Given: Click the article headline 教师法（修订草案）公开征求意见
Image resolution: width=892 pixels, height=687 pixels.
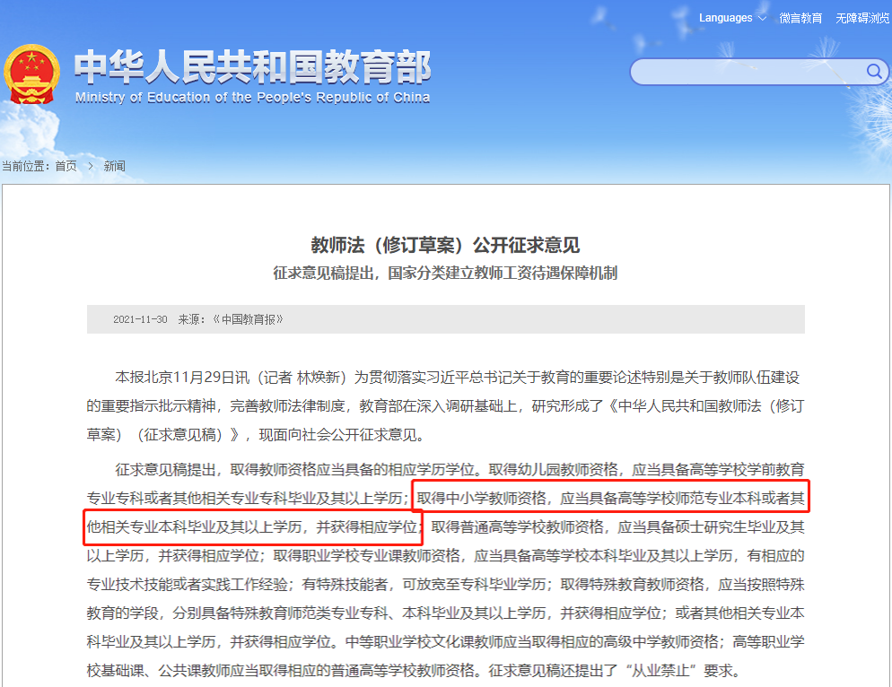Looking at the screenshot, I should [446, 243].
